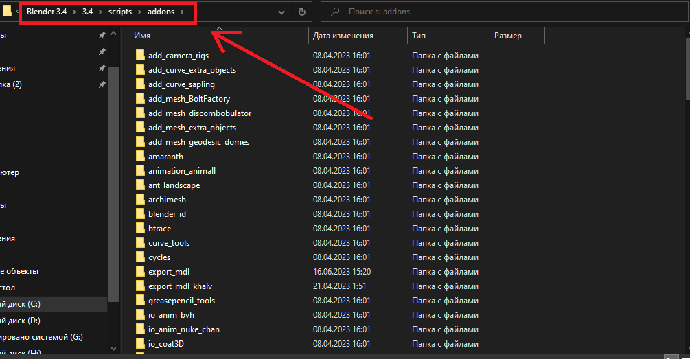Viewport: 690px width, 359px height.
Task: Select the blender_id folder icon
Action: pyautogui.click(x=140, y=213)
